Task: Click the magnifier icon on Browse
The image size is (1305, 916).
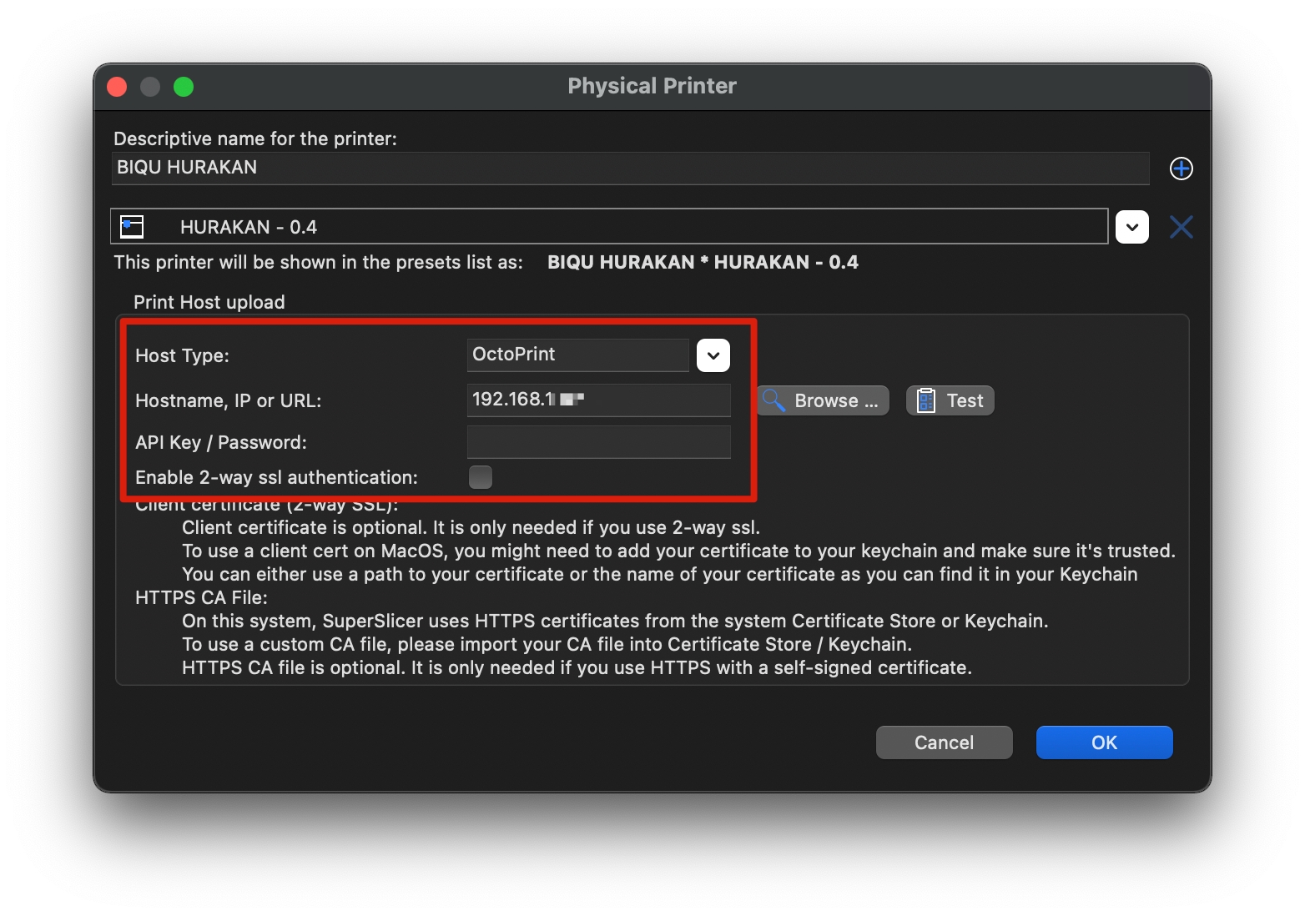Action: click(773, 400)
